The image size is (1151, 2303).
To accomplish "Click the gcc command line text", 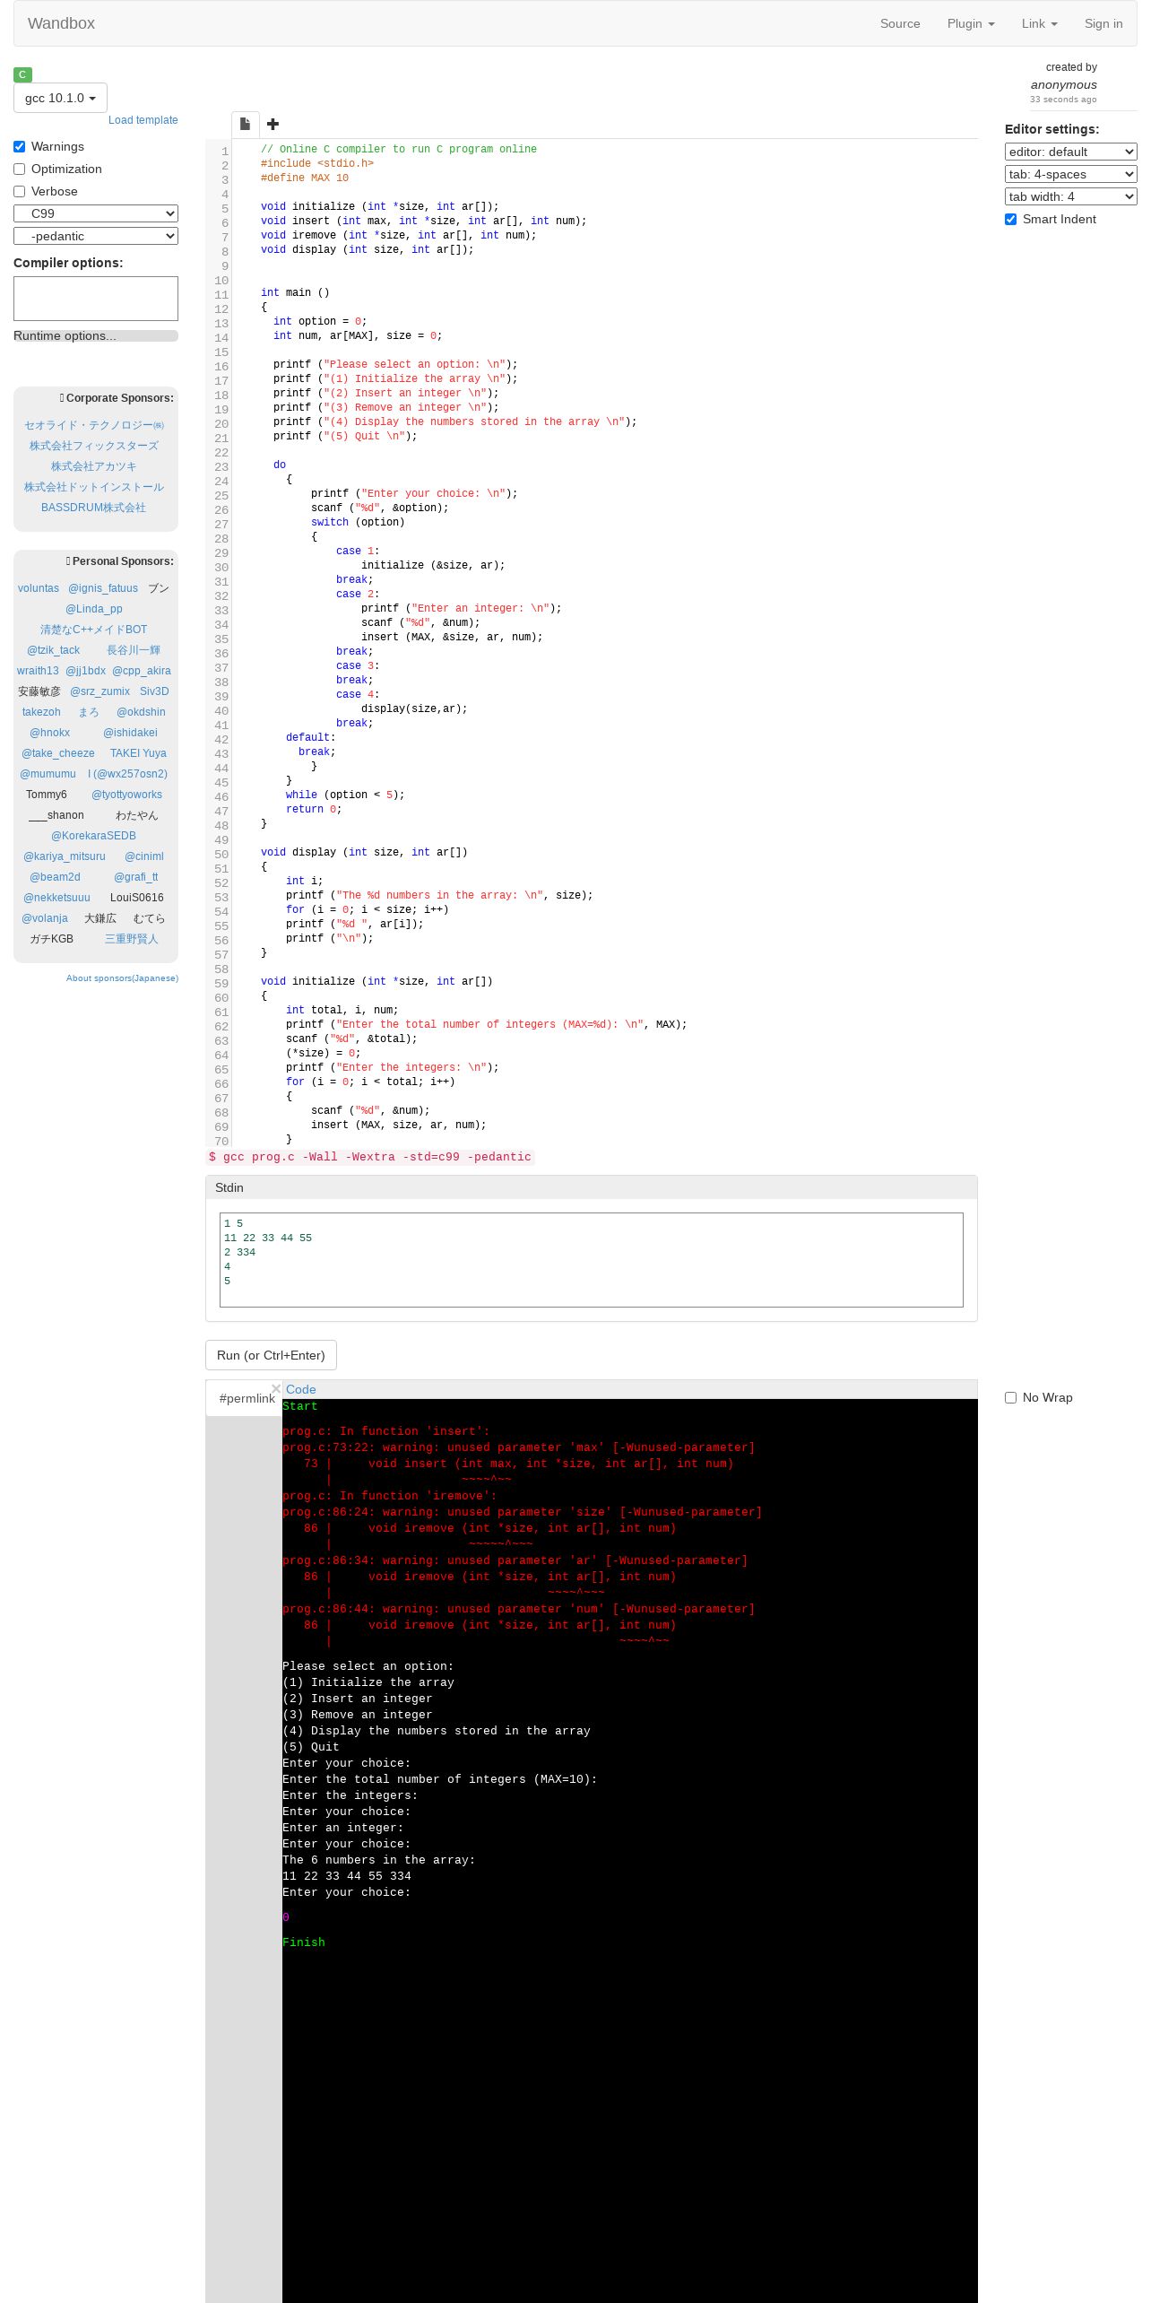I will pos(370,1157).
